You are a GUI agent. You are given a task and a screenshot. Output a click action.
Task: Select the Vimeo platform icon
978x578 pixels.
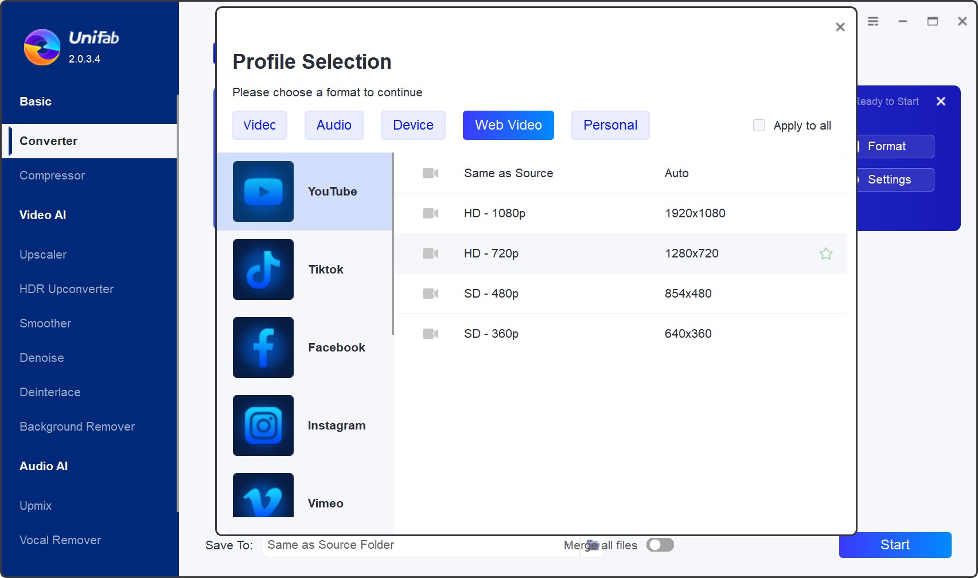263,495
